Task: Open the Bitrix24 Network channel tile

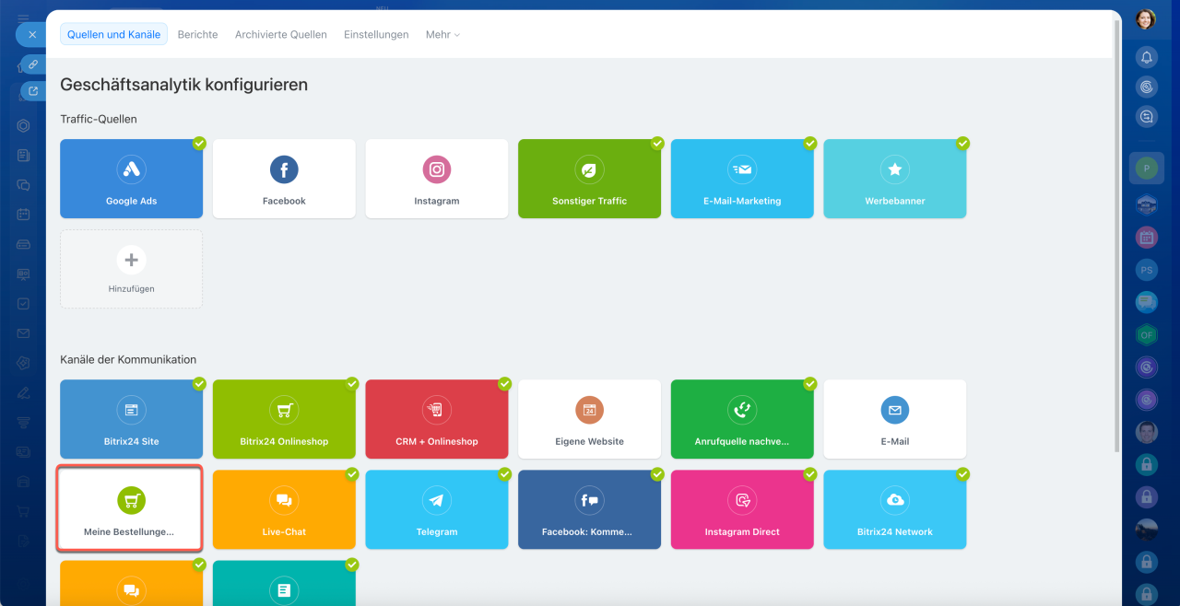Action: [x=895, y=509]
